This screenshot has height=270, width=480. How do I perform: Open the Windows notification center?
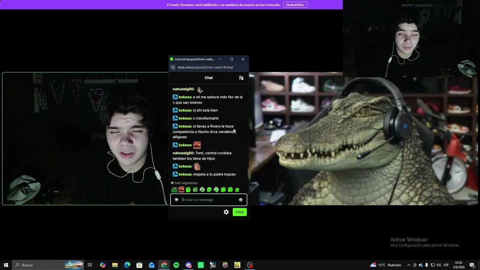point(472,265)
